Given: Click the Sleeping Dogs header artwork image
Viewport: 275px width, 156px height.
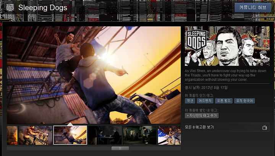Looking at the screenshot, I should tap(227, 46).
